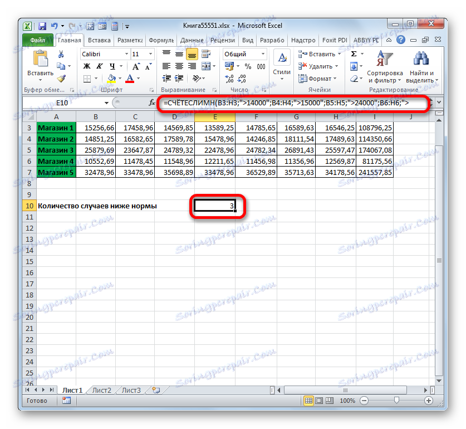Click the cell borders icon

click(x=87, y=79)
